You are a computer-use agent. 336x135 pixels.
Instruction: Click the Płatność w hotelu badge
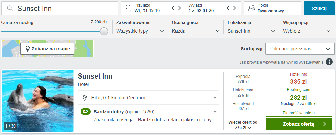299,113
